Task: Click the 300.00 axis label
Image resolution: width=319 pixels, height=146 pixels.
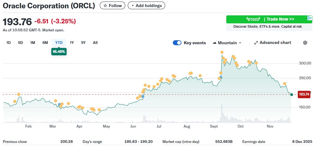Action: coord(305,63)
